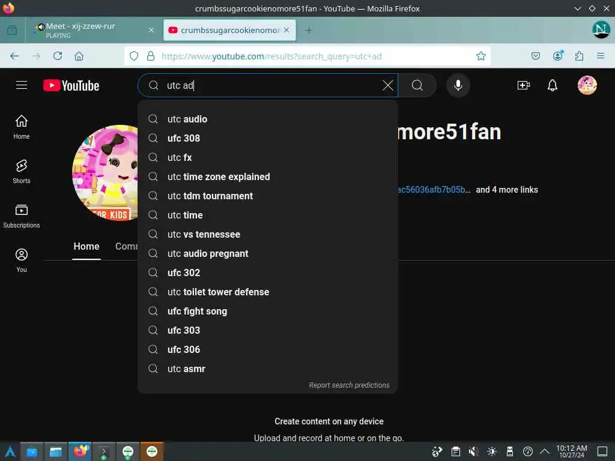
Task: Select the 'ufc 308' suggestion
Action: [267, 139]
